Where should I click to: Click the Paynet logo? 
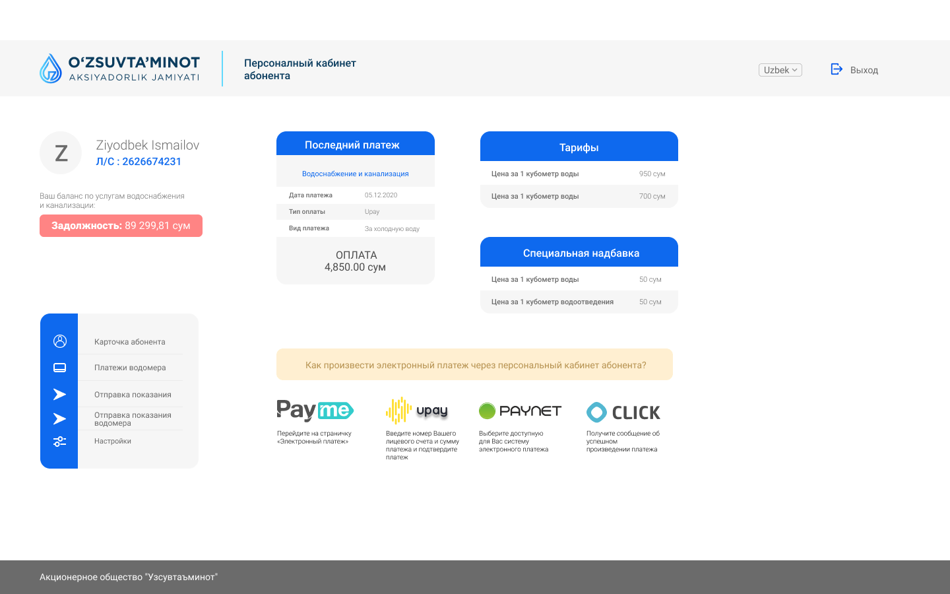[x=520, y=411]
